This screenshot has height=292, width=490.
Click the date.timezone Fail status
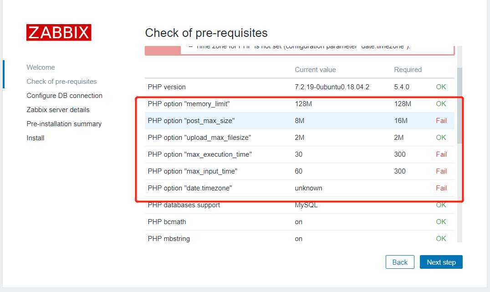[441, 188]
